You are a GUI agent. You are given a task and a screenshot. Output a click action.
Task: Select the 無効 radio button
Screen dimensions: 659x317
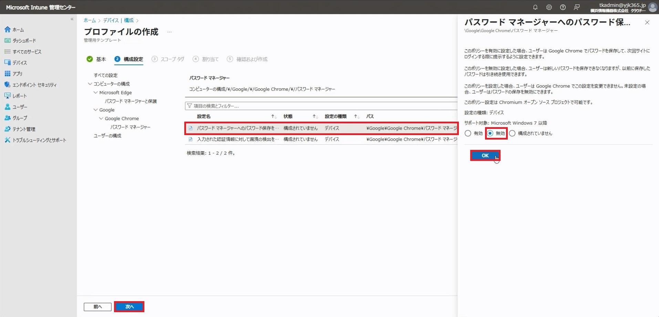tap(490, 133)
